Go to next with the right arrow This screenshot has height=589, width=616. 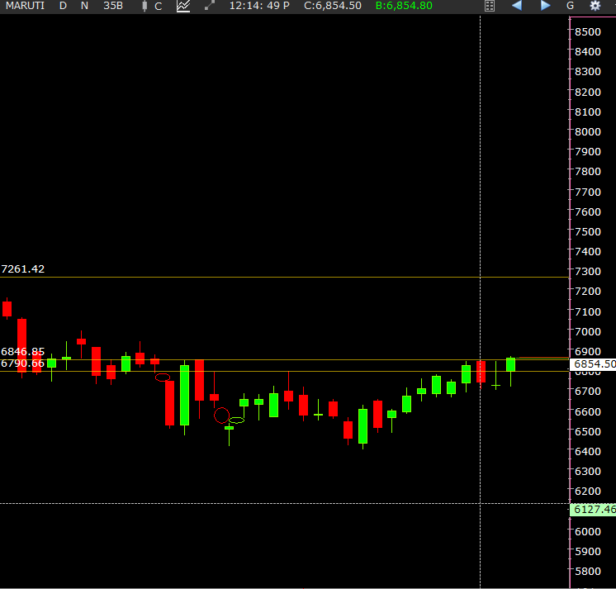point(545,6)
